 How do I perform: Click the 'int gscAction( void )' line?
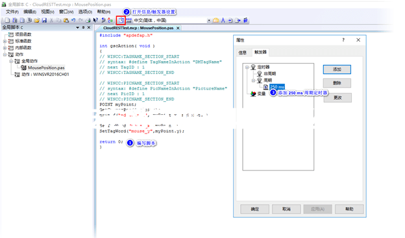click(x=127, y=46)
